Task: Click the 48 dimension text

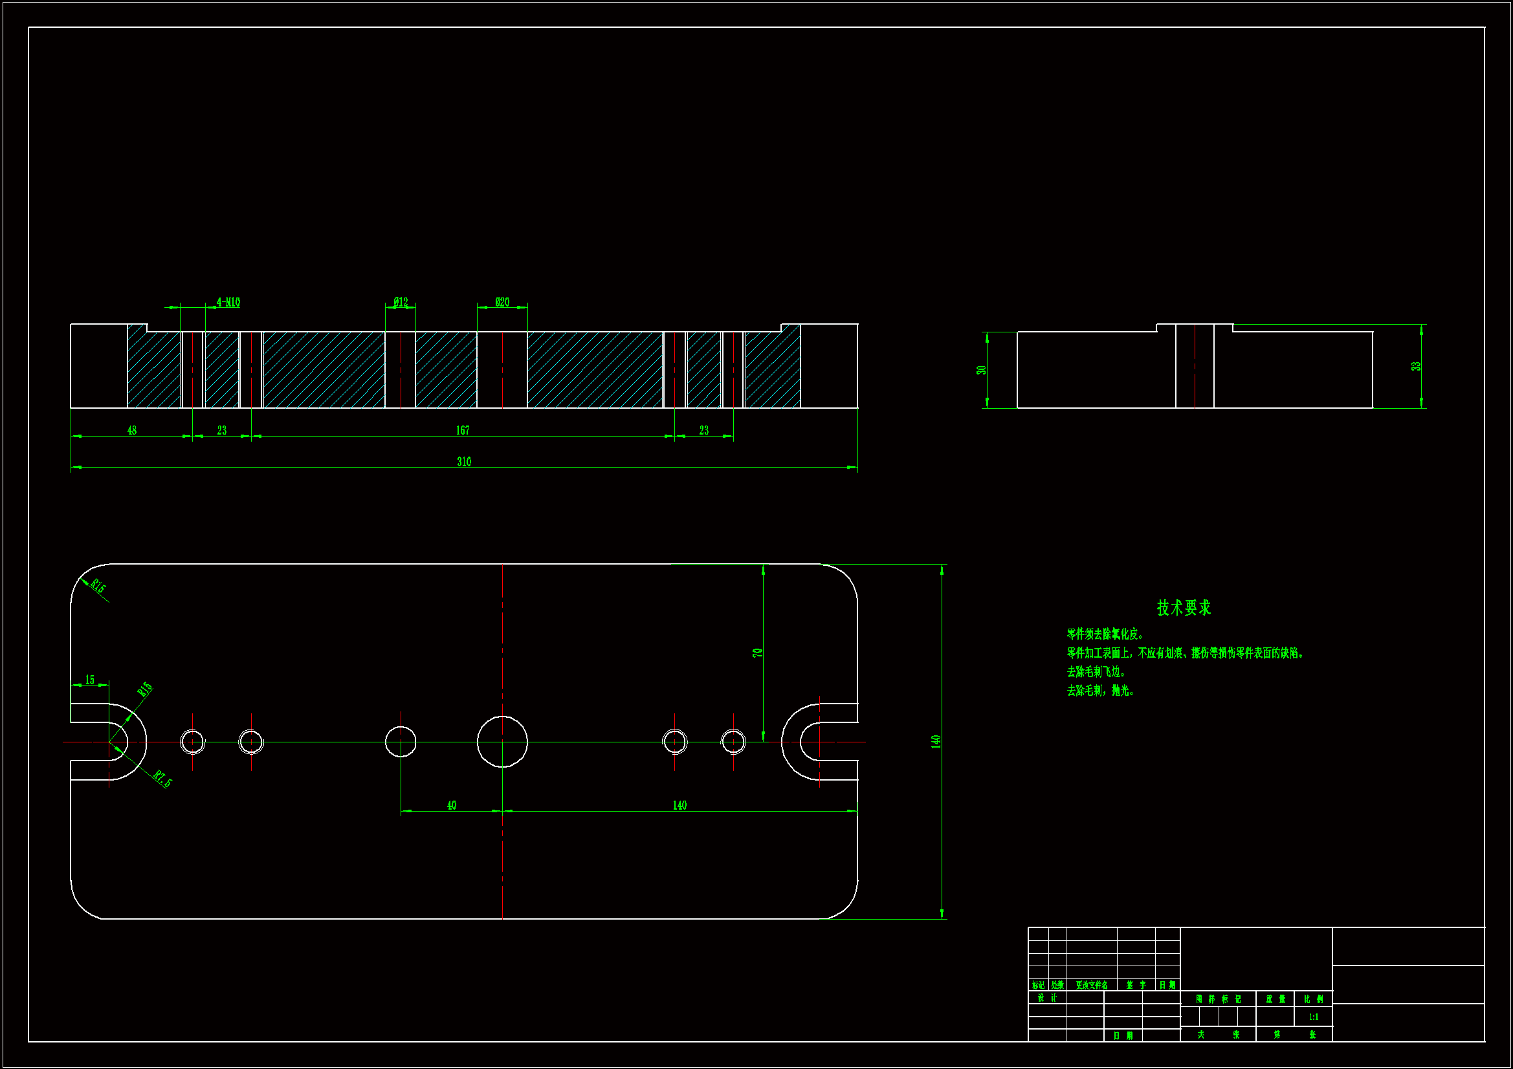Action: pyautogui.click(x=132, y=430)
